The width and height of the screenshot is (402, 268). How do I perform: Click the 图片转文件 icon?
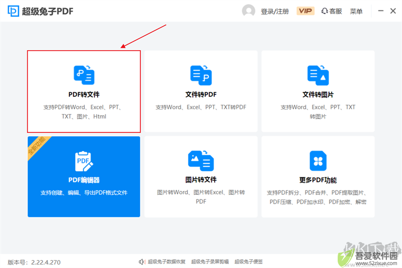click(201, 161)
